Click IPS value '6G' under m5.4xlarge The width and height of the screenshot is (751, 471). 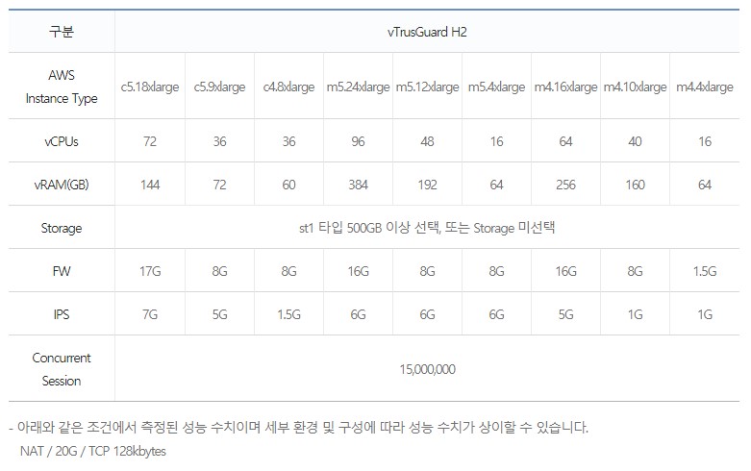[497, 314]
